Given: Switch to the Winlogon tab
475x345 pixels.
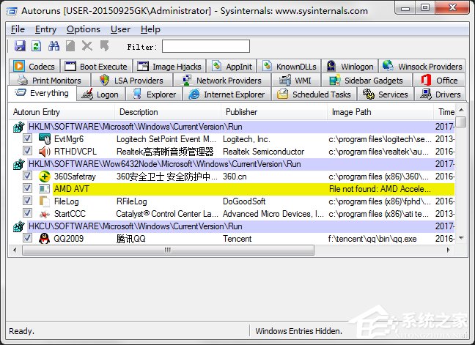Looking at the screenshot, I should click(350, 67).
